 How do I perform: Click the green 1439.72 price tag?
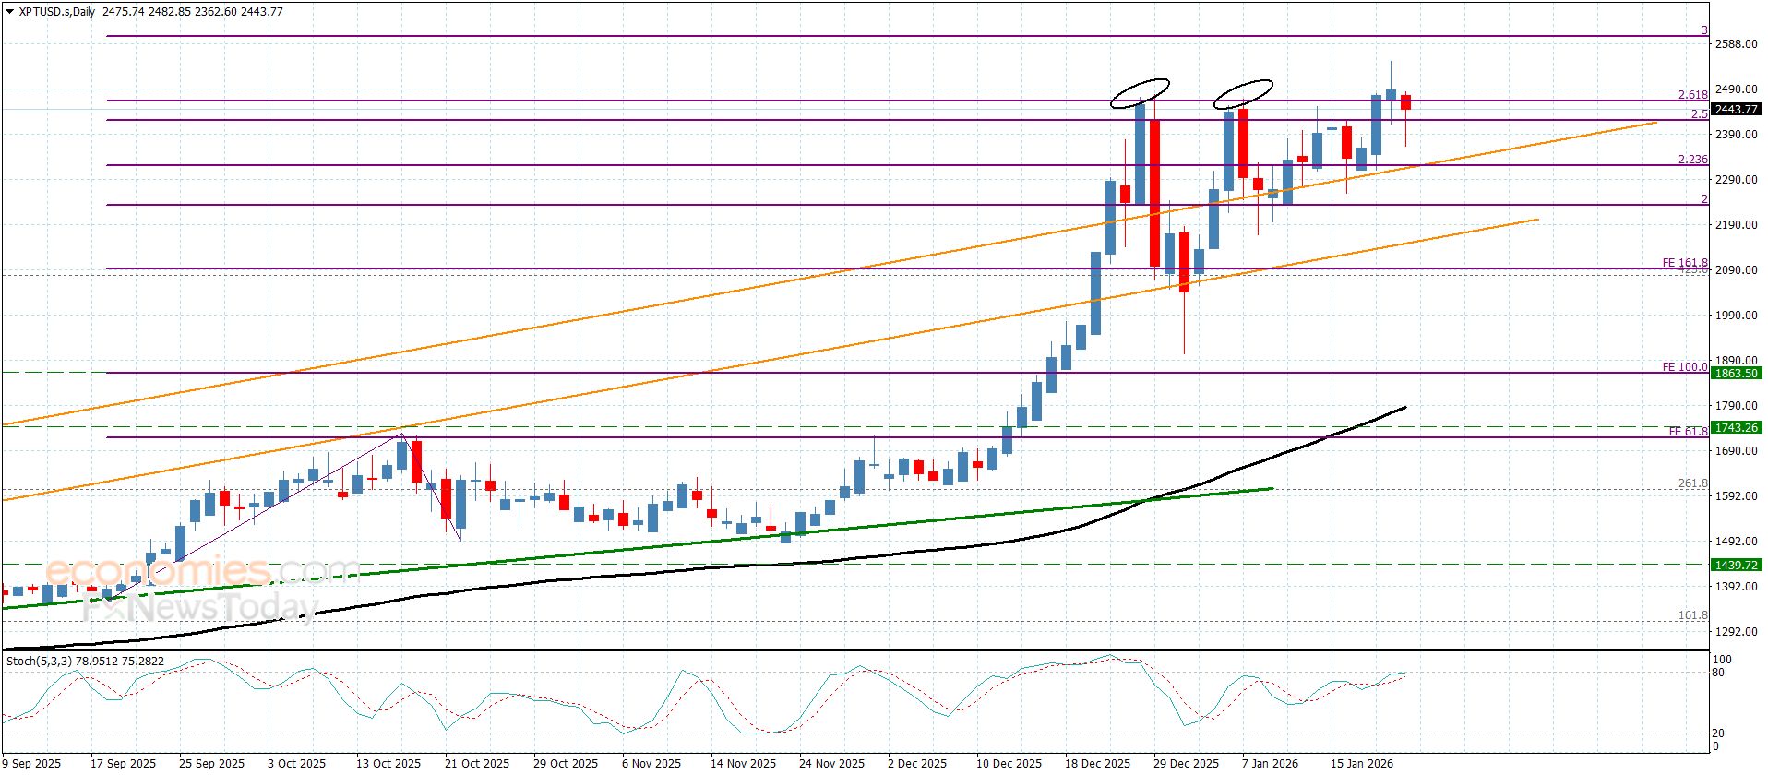point(1735,564)
